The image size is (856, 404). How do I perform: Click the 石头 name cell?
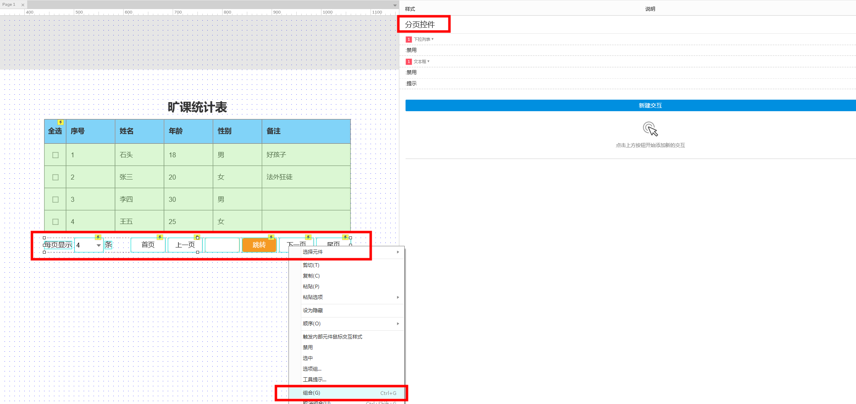pyautogui.click(x=139, y=155)
